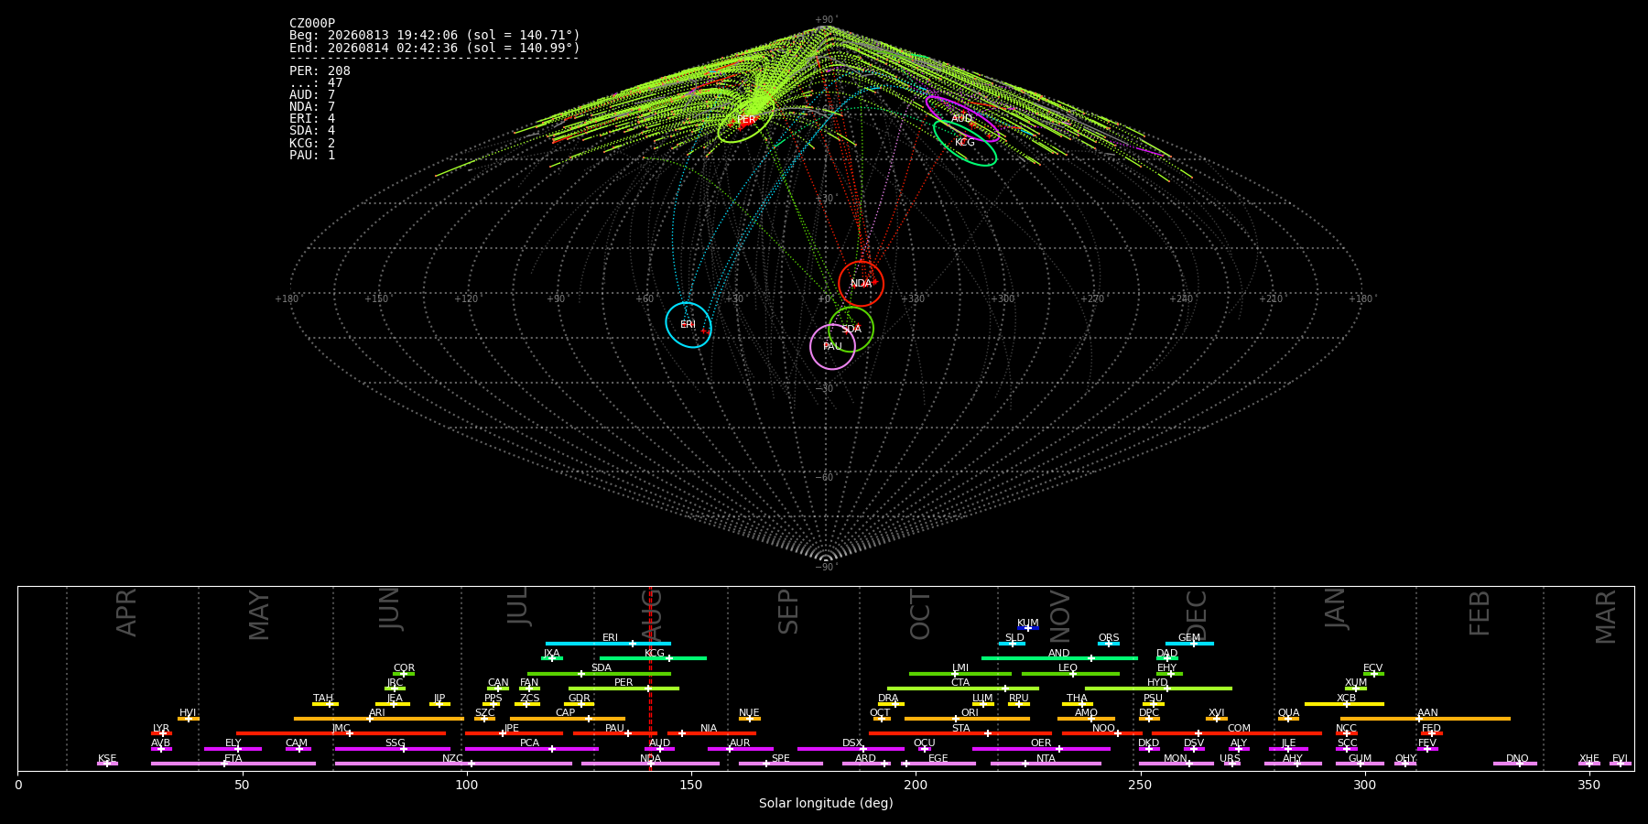Click the Solar longitude axis label
Screen dimensions: 1648x824
(x=826, y=803)
